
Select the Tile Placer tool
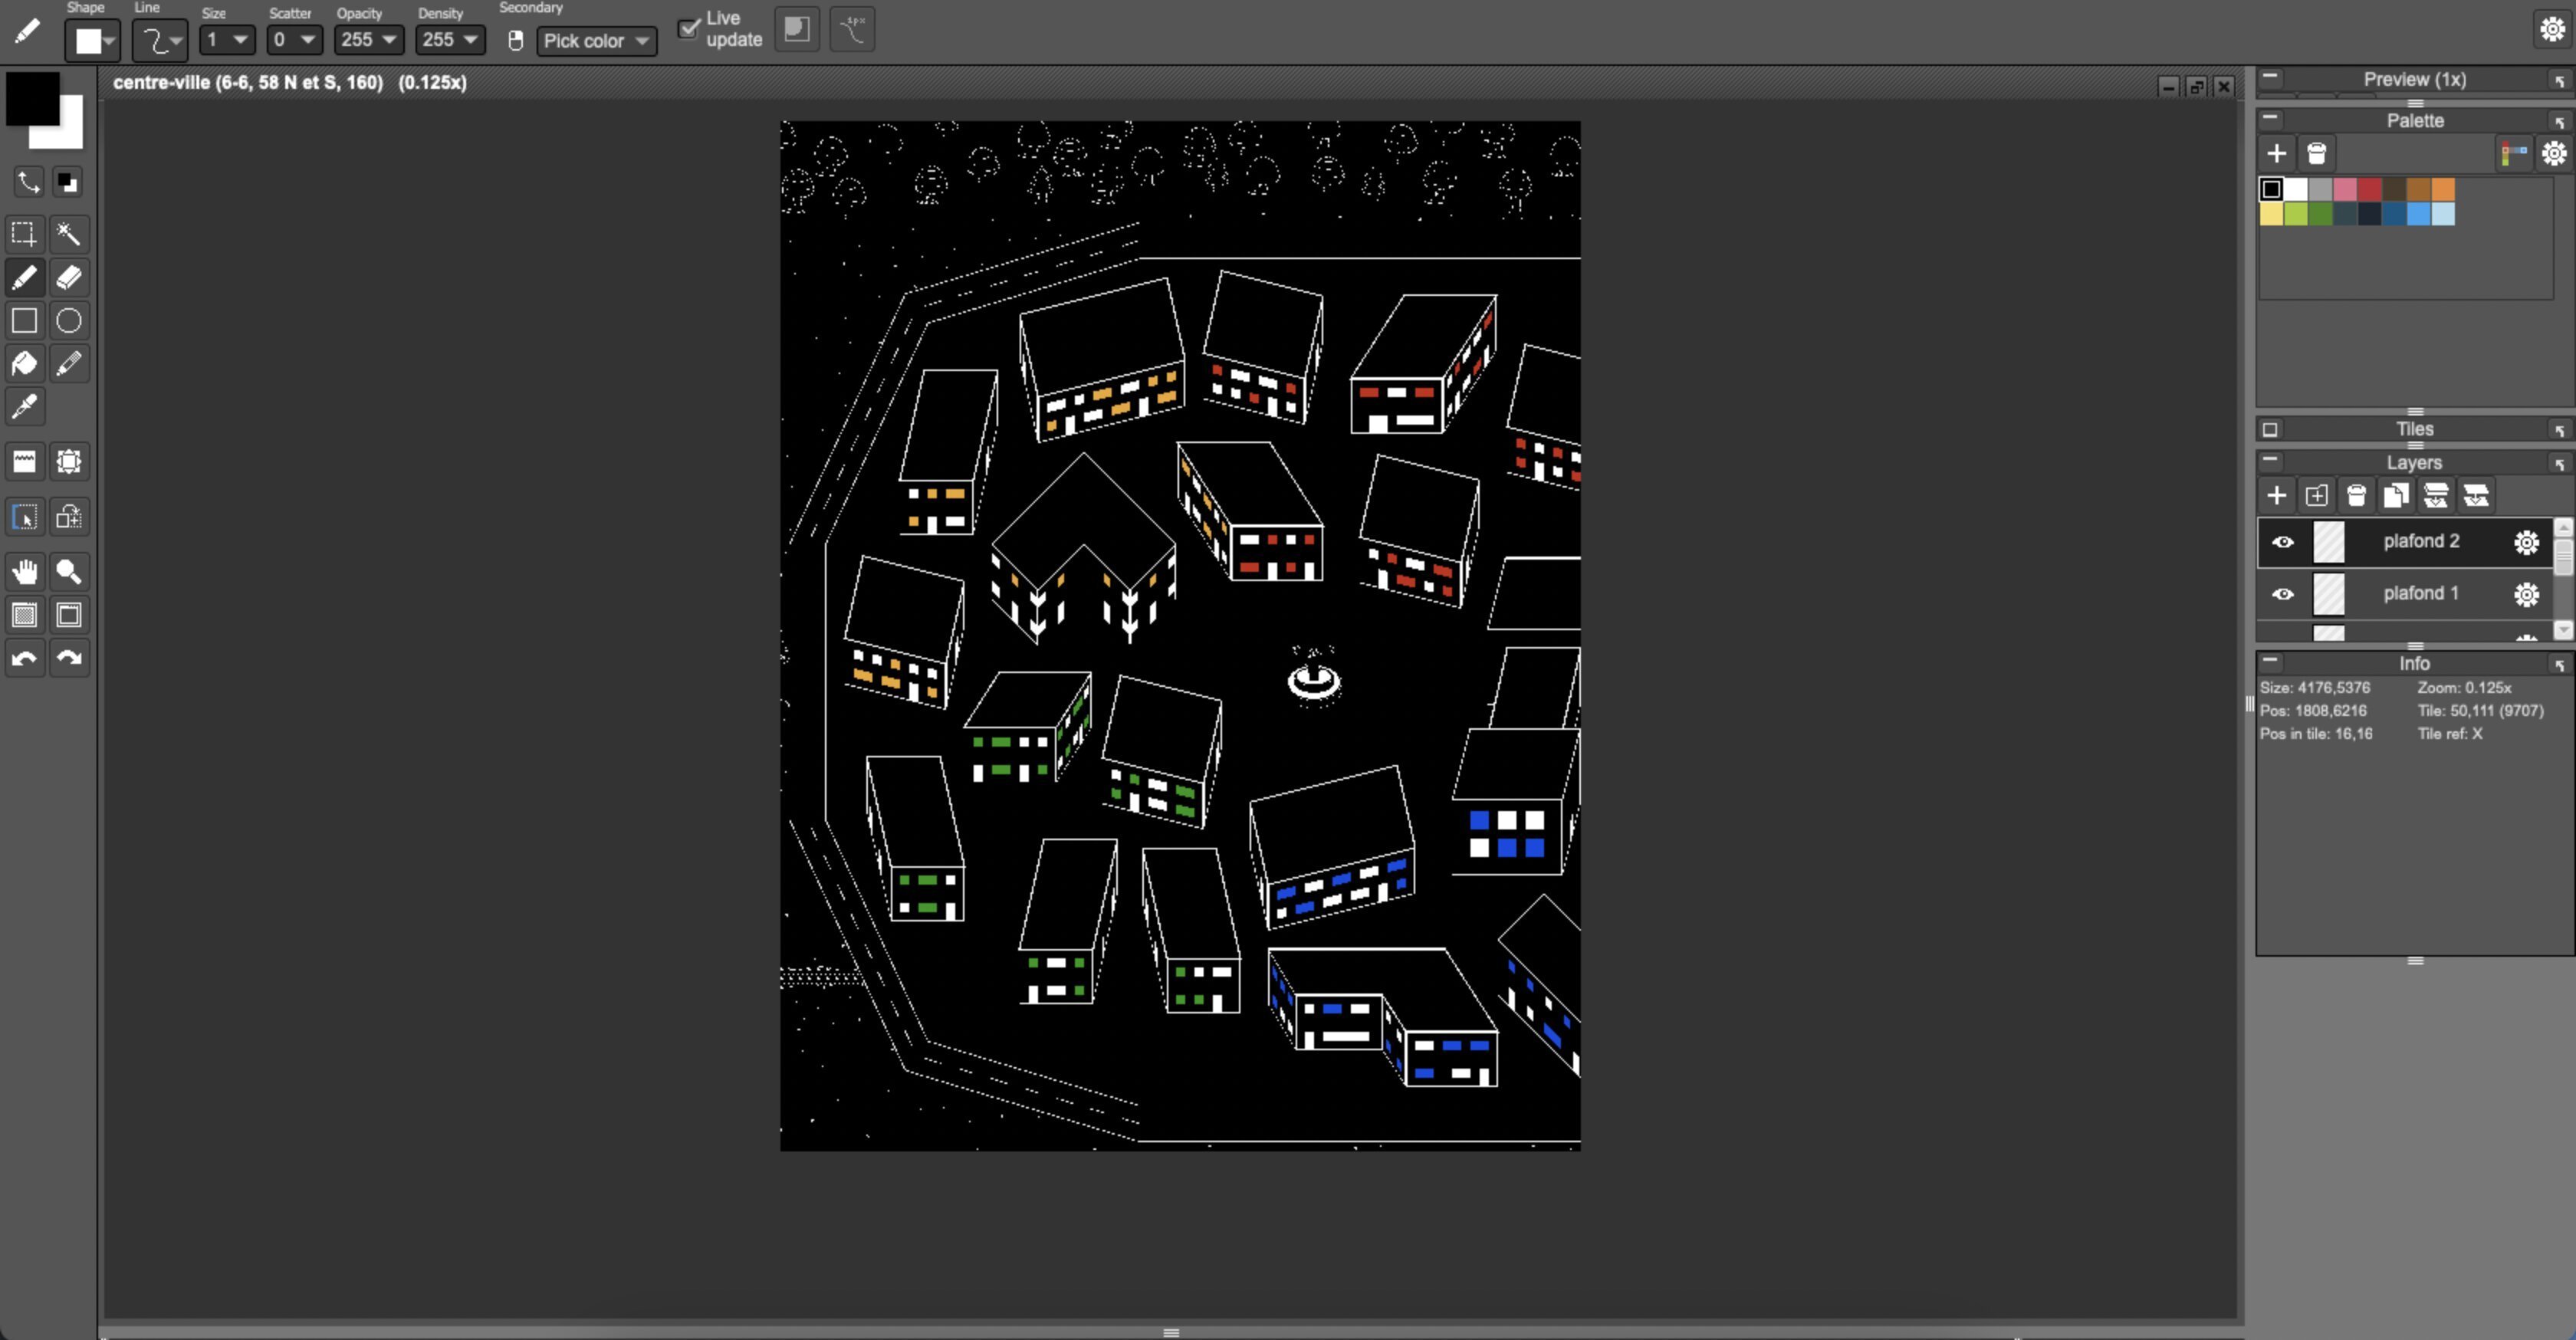point(24,461)
